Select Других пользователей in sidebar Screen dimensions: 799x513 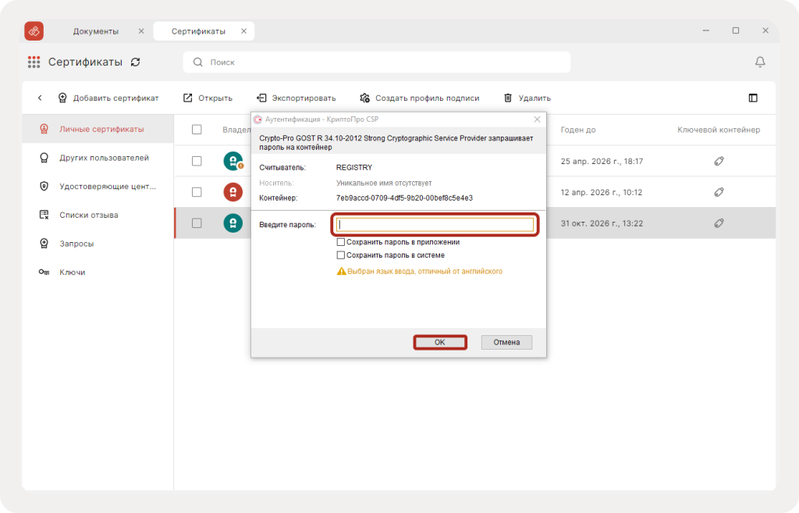pos(98,158)
